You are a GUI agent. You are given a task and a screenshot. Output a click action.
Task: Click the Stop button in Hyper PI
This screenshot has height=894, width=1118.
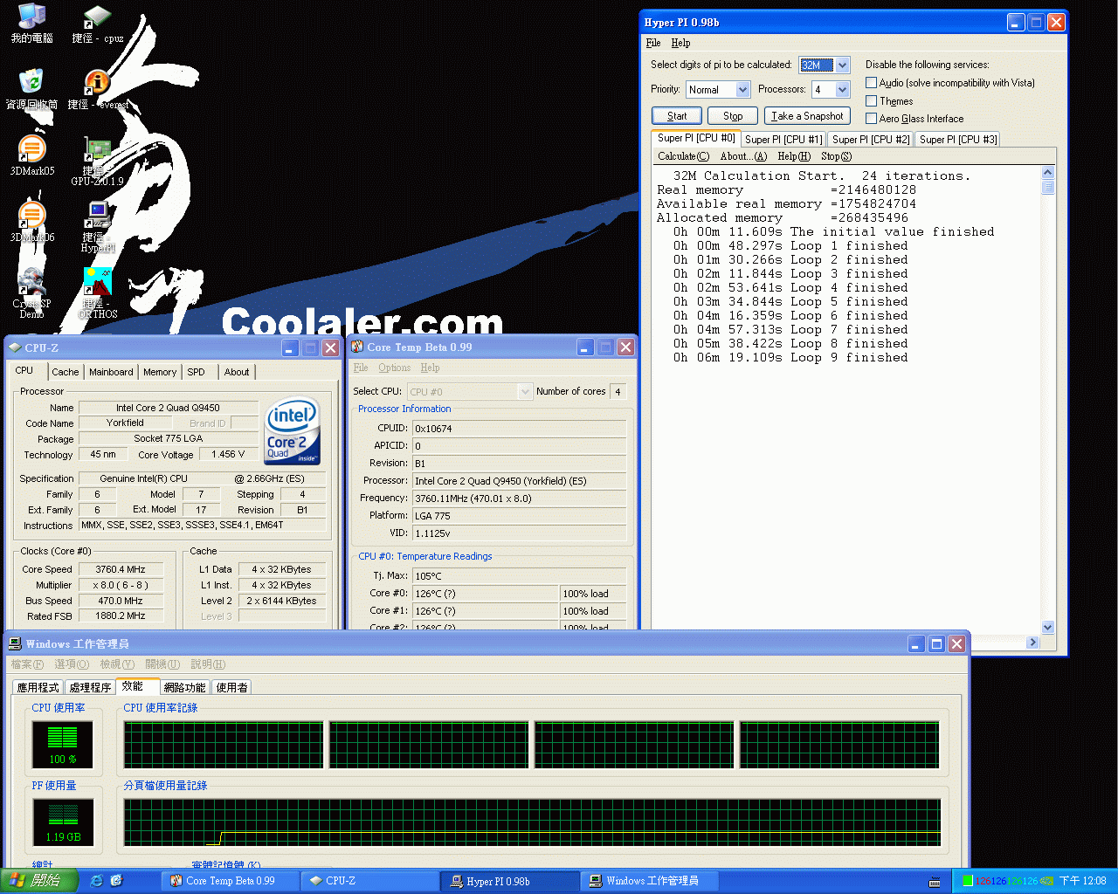[x=733, y=116]
